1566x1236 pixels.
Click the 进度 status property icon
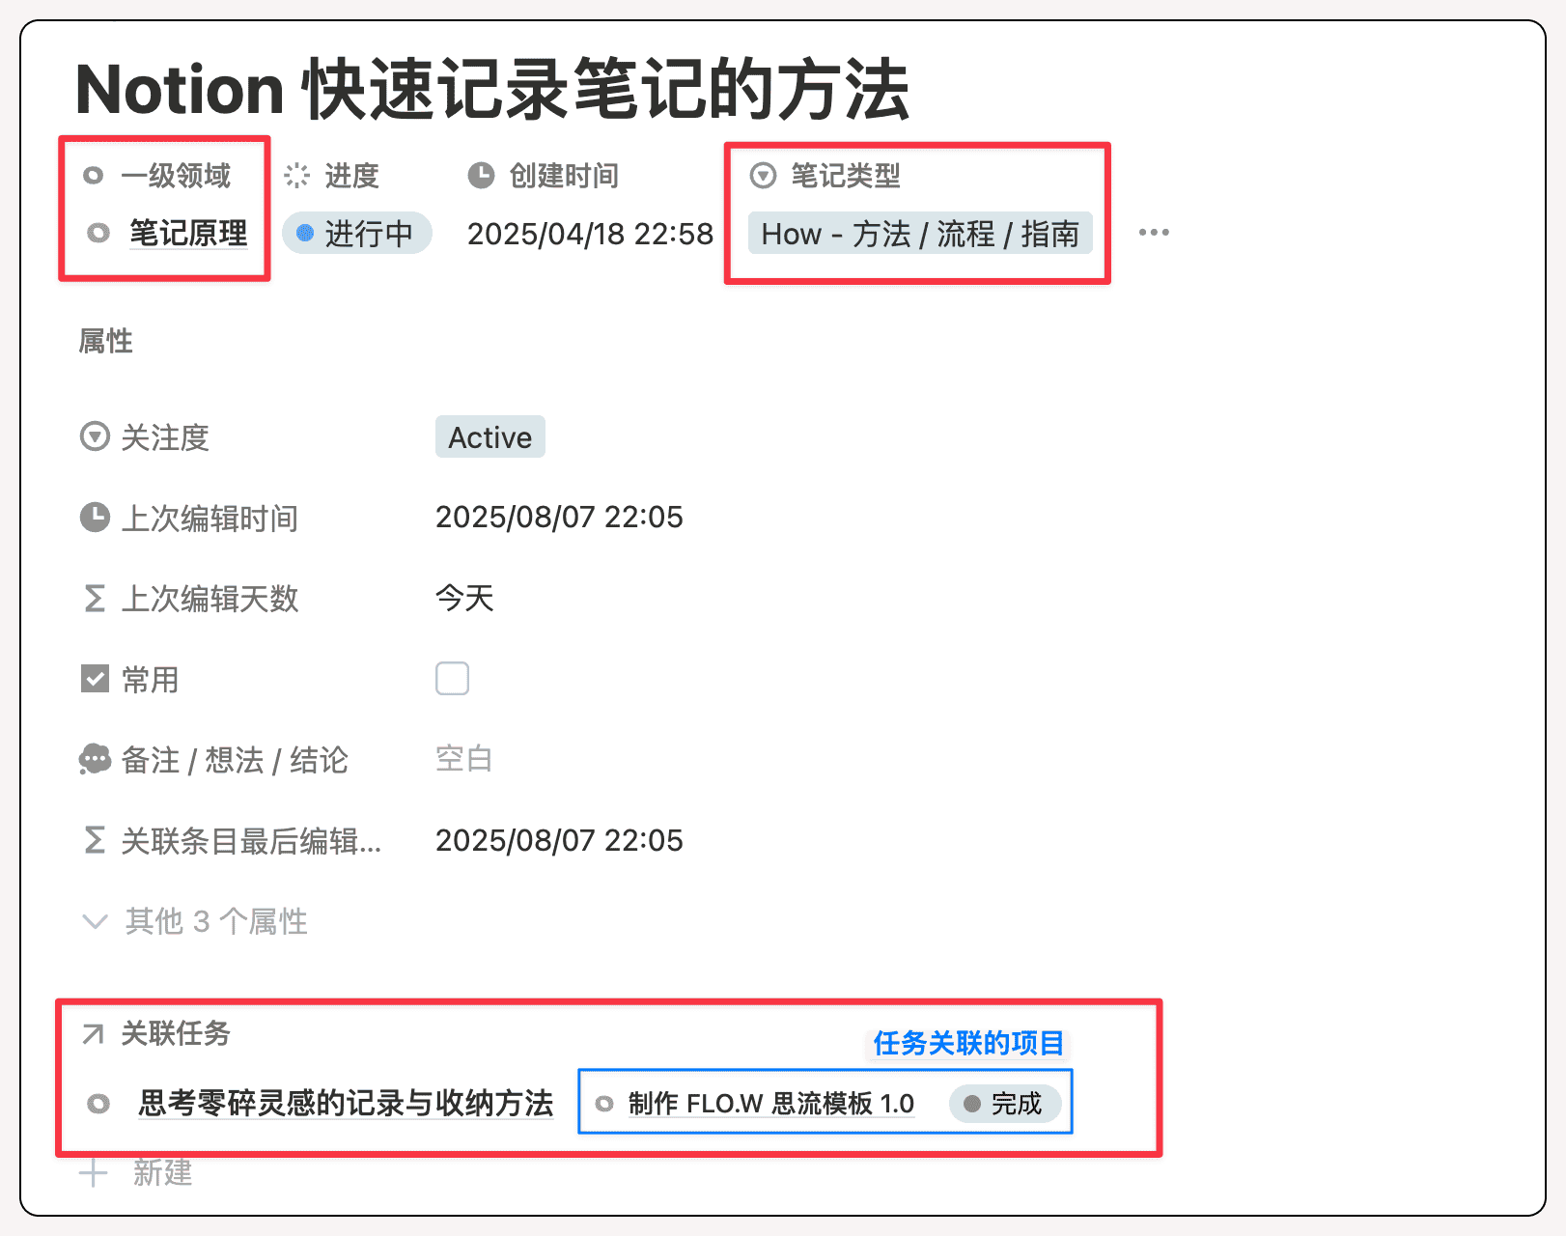pos(296,176)
